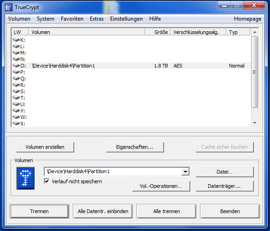The image size is (270, 231).
Task: Click the 'Normal' type cell
Action: (236, 66)
